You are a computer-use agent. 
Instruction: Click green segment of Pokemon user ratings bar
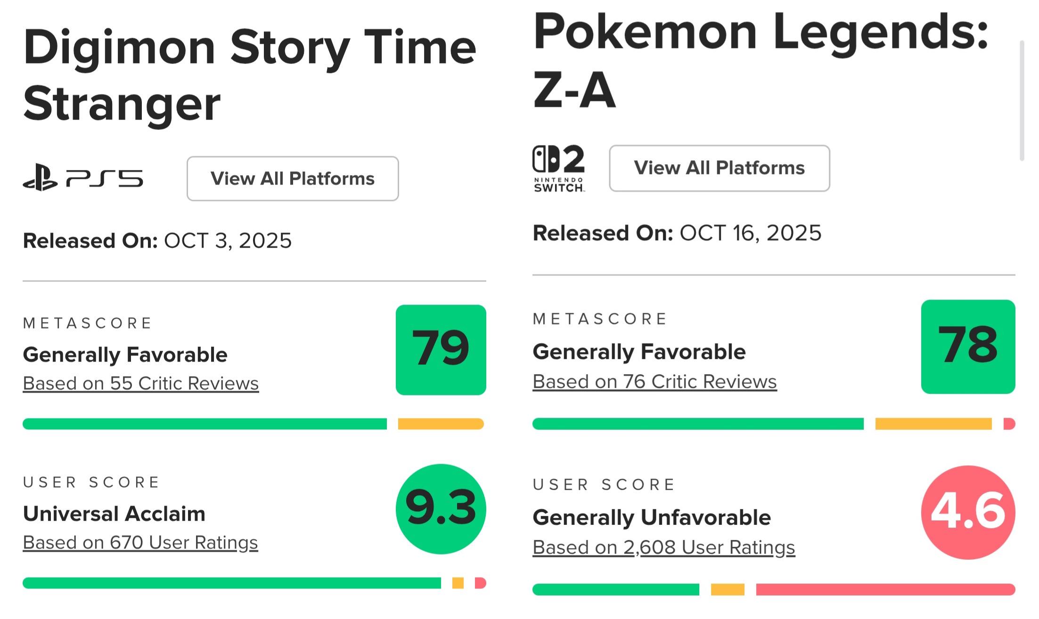coord(615,589)
